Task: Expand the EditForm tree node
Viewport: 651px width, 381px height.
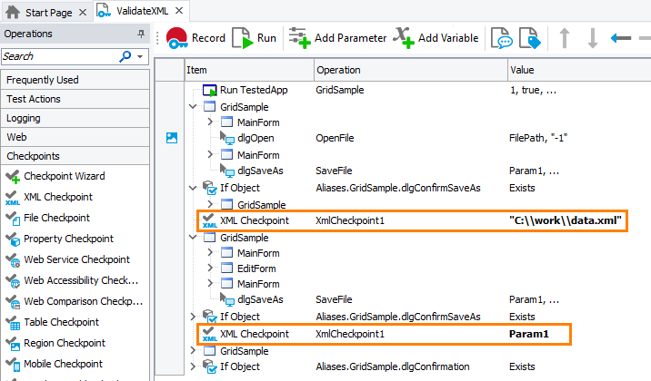Action: (210, 269)
